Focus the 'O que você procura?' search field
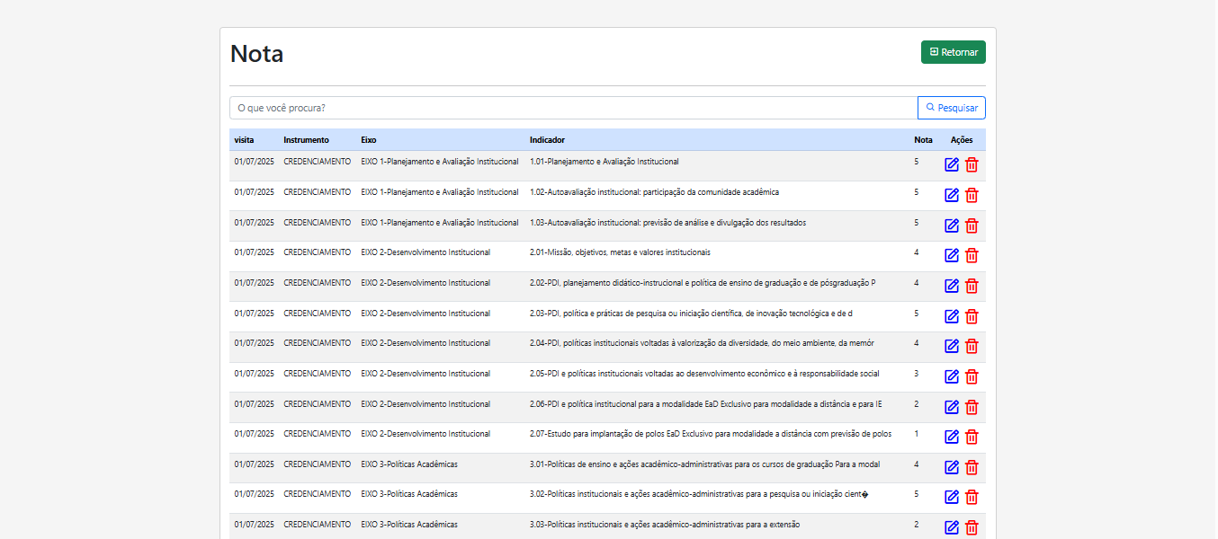 point(573,108)
